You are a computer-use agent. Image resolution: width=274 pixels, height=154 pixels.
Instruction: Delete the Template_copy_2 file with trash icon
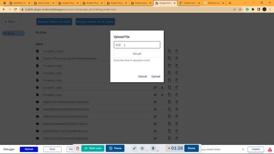pyautogui.click(x=176, y=51)
